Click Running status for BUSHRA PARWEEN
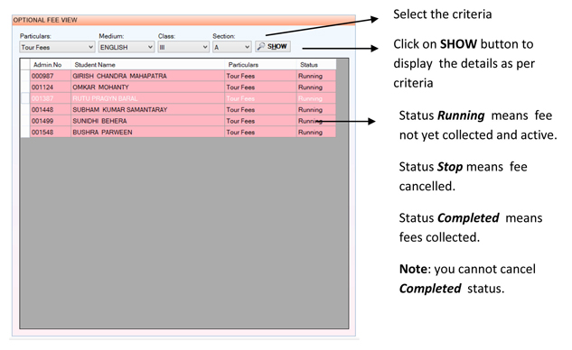Image resolution: width=572 pixels, height=350 pixels. pyautogui.click(x=316, y=133)
